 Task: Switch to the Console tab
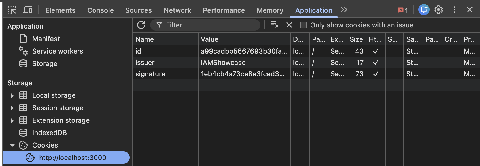click(100, 10)
